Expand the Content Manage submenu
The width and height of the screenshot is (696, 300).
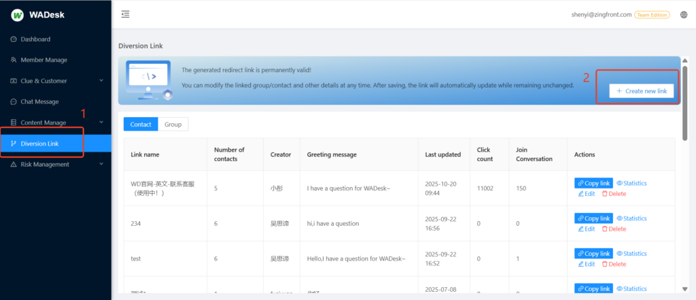coord(101,122)
